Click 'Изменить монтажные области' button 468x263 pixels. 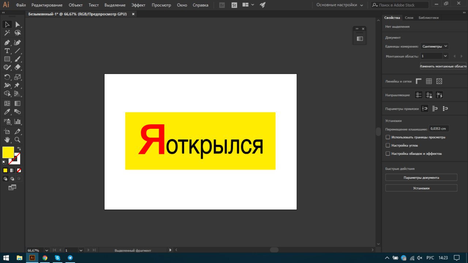(x=443, y=66)
